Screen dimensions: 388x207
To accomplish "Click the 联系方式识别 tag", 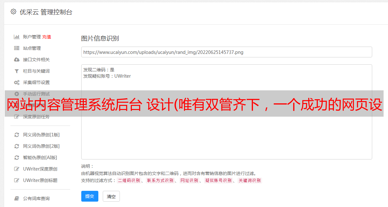I will point(160,180).
